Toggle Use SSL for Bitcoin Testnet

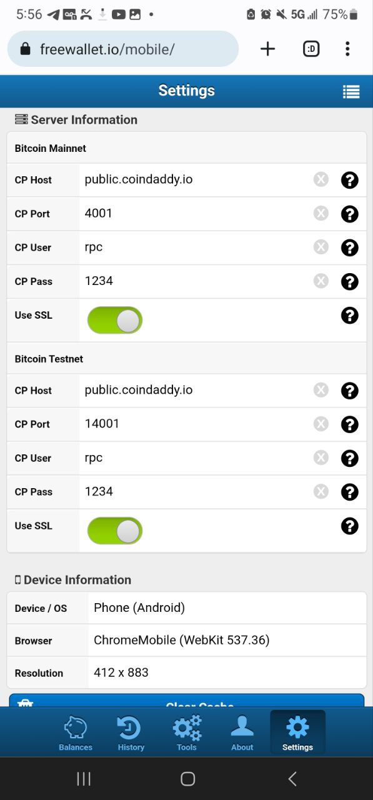[115, 531]
